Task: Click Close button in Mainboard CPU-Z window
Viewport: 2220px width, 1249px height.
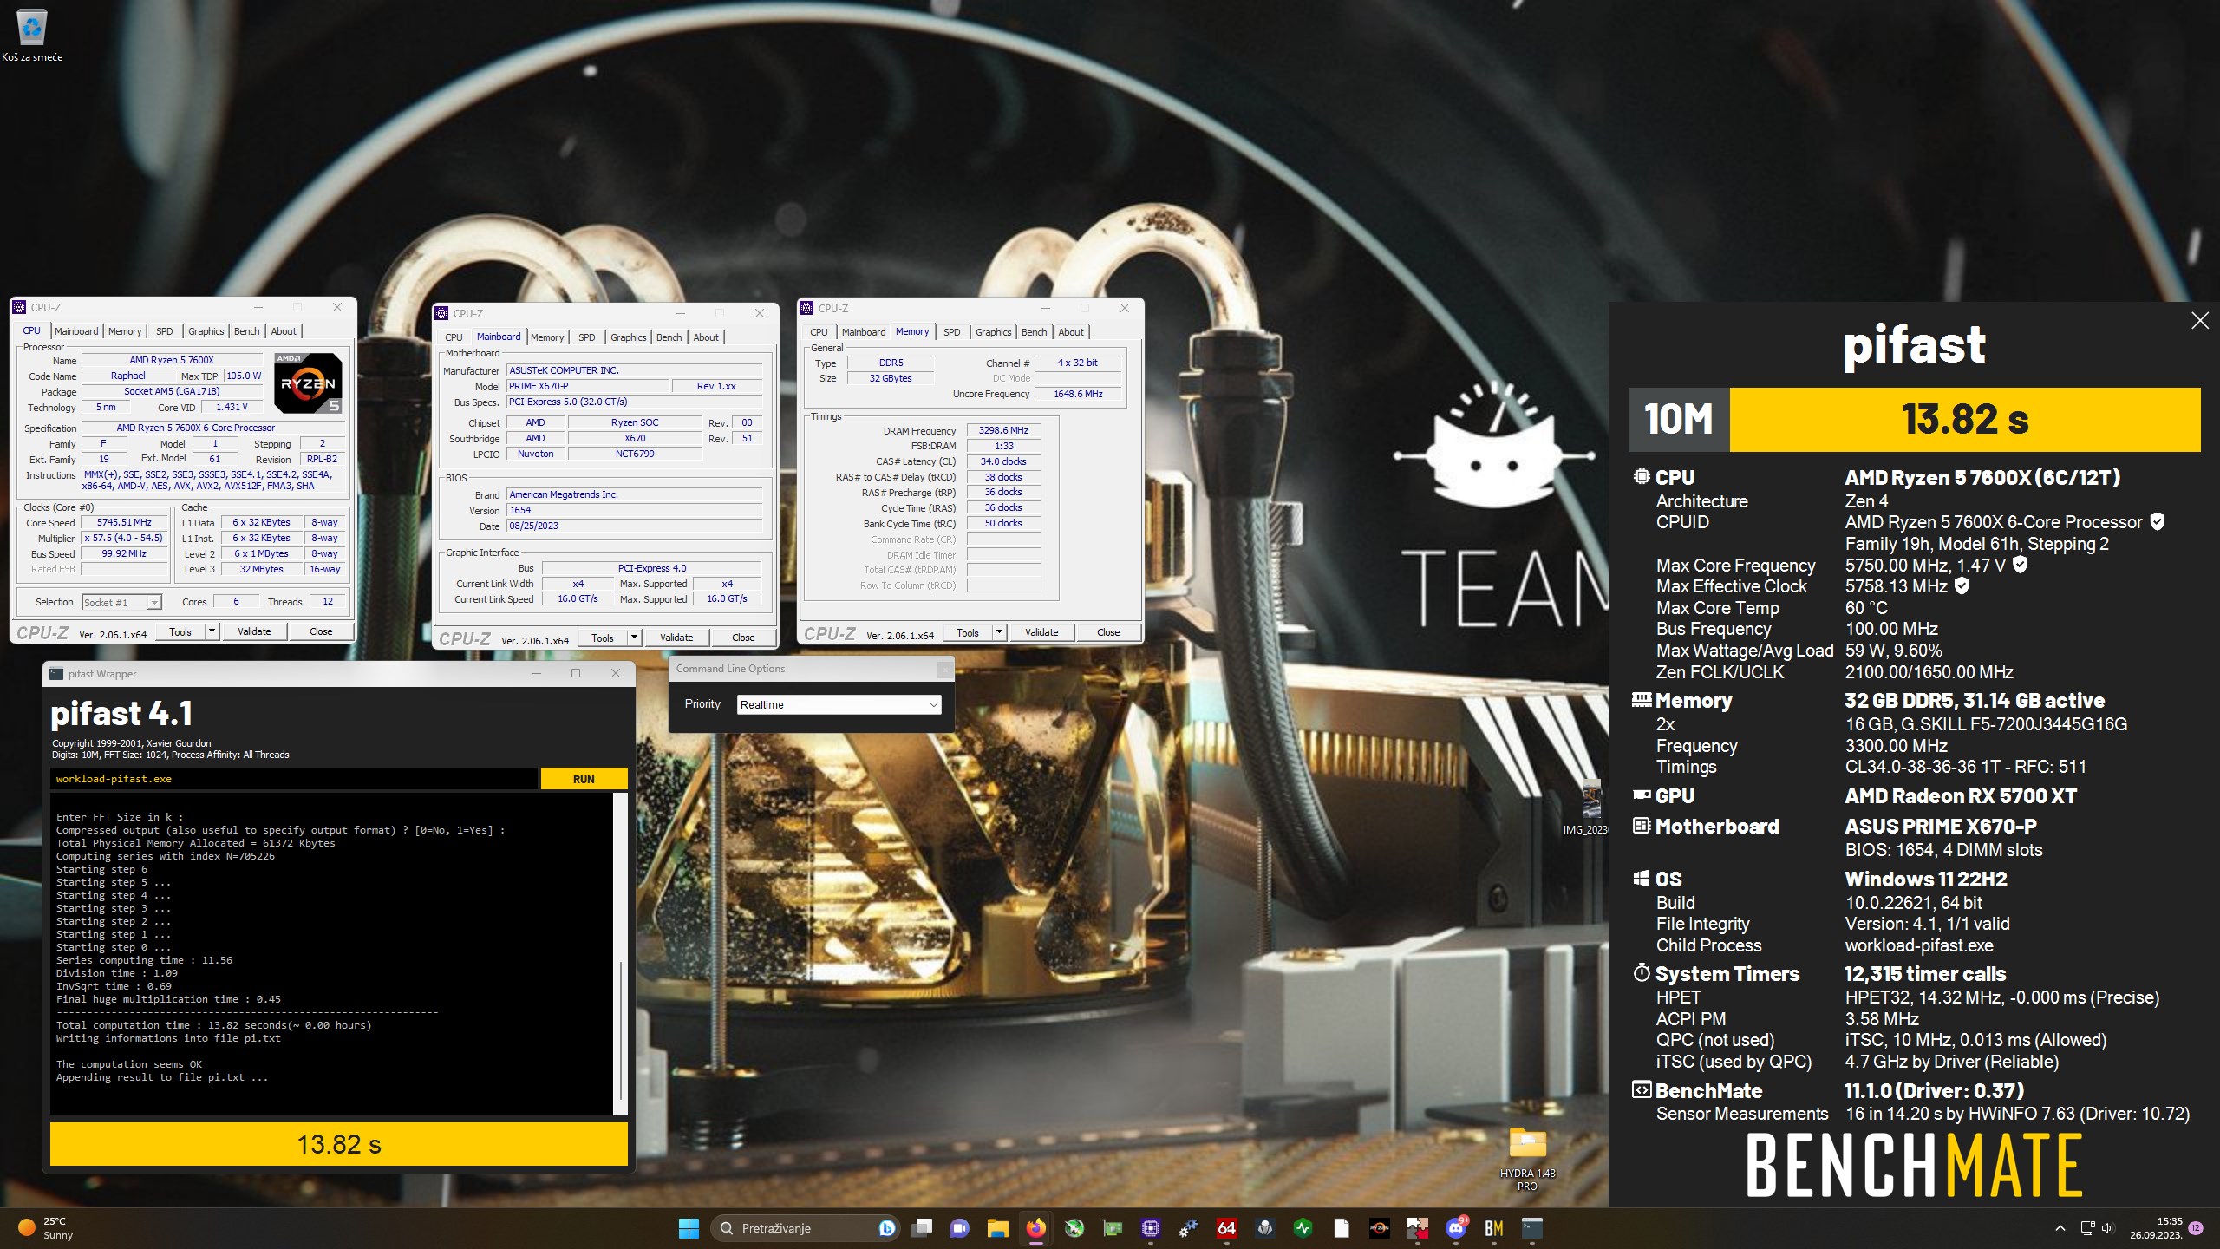Action: [x=743, y=638]
